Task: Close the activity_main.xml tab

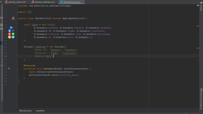Action: tap(28, 2)
